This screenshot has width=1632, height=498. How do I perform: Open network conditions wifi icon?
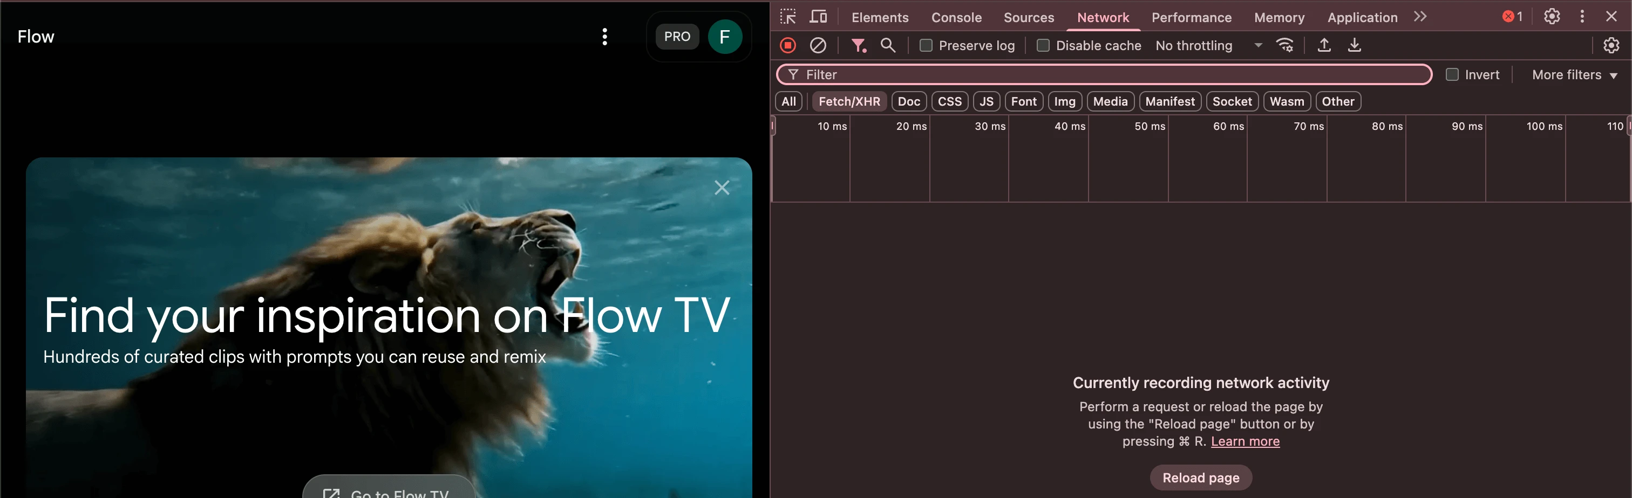click(x=1285, y=46)
